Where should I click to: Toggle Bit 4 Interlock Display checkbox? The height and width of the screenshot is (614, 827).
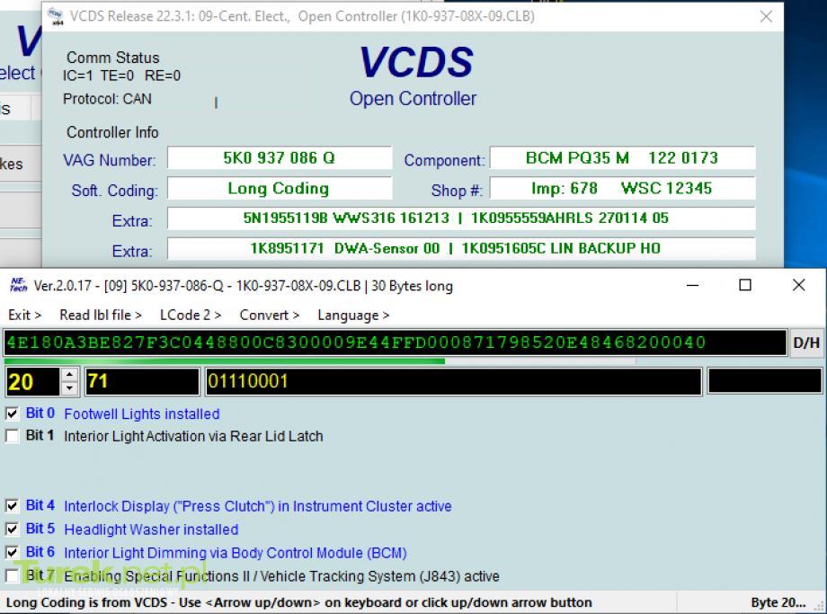[x=12, y=506]
